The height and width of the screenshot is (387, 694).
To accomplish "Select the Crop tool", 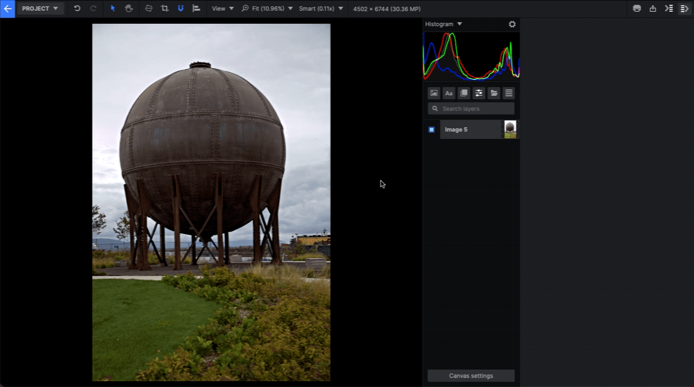I will [164, 8].
